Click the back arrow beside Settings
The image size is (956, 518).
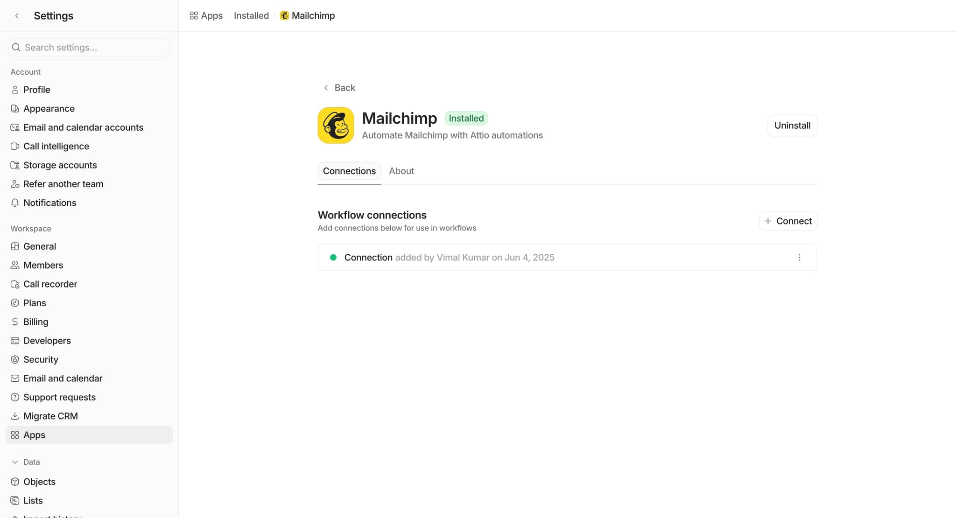tap(17, 15)
